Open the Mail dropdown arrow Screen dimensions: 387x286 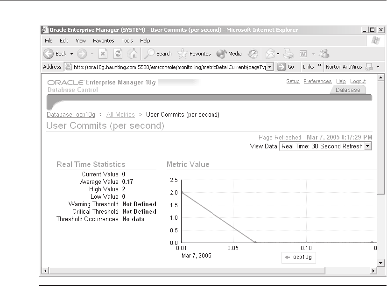click(278, 54)
